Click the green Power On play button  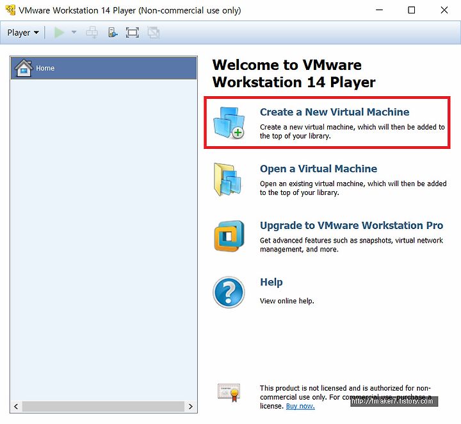(x=59, y=32)
